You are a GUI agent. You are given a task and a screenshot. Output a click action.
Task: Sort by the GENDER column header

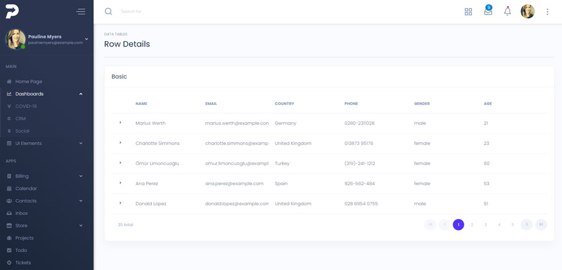tap(422, 104)
